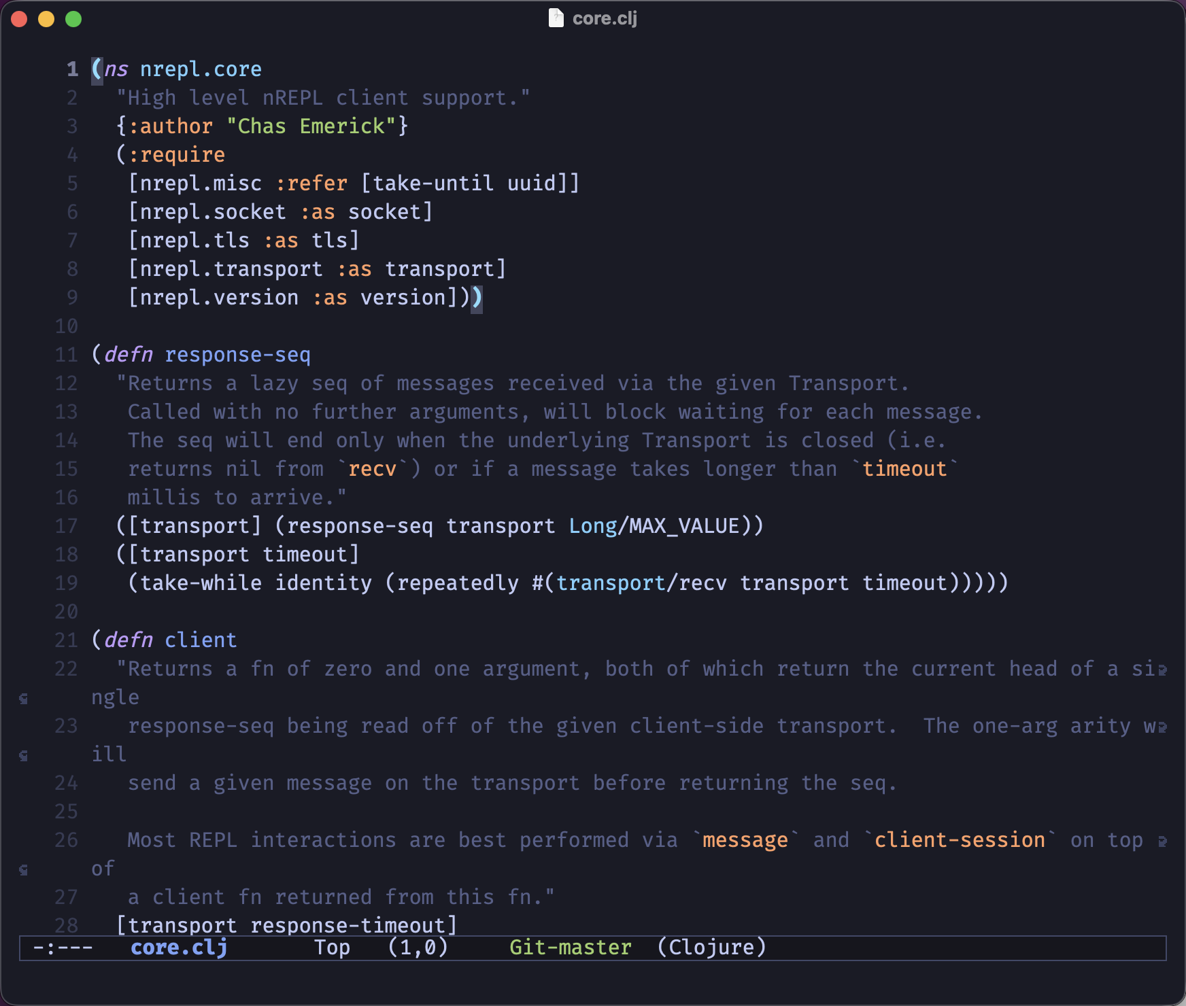
Task: Click the core.clj file icon in title bar
Action: (556, 18)
